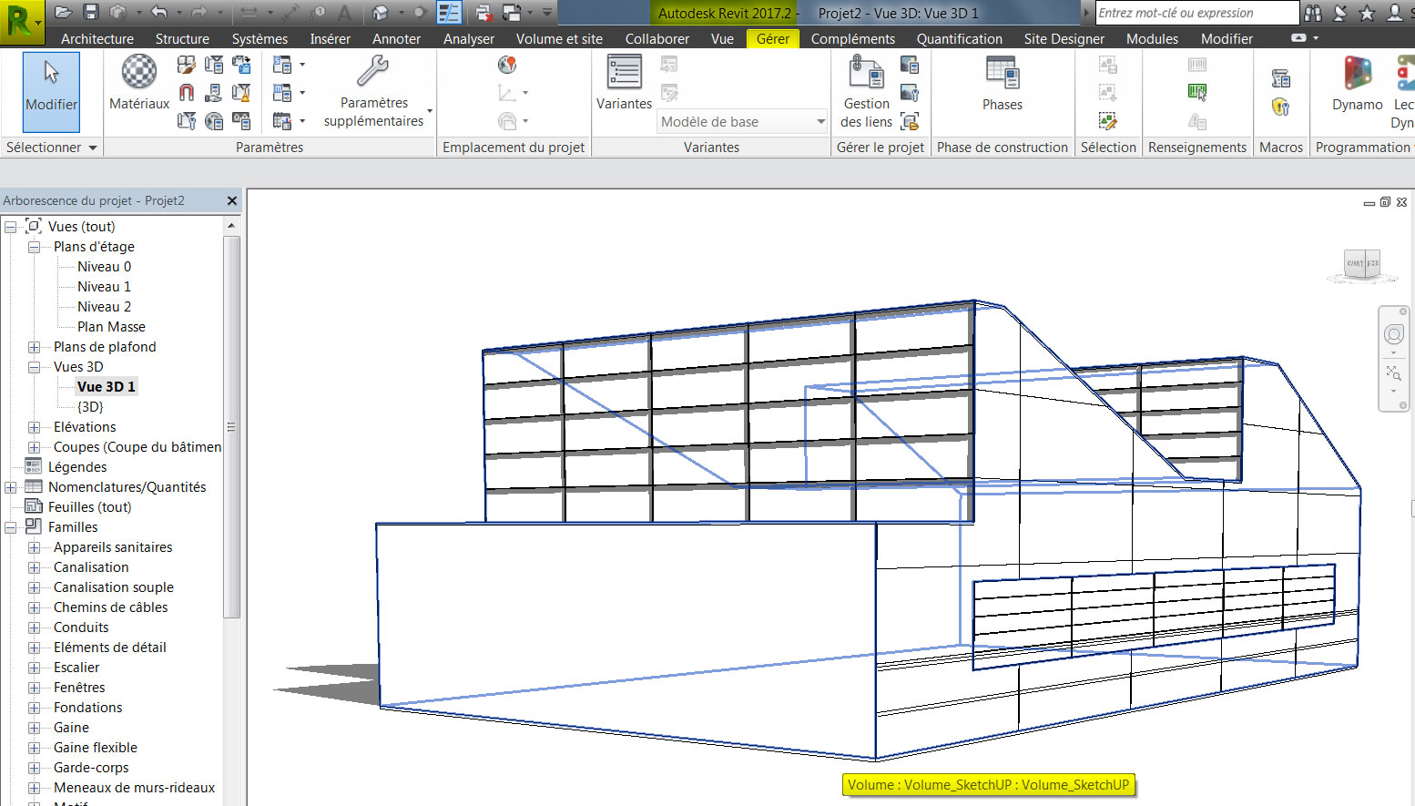This screenshot has width=1415, height=806.
Task: Open the search icon near the top right
Action: point(1312,13)
